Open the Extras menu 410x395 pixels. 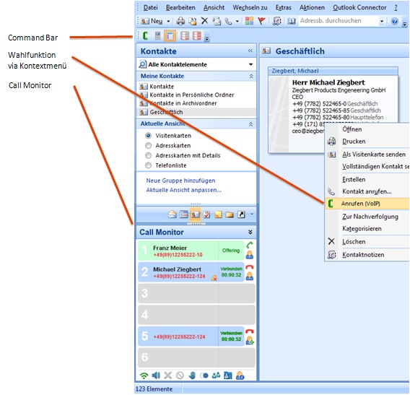(283, 8)
